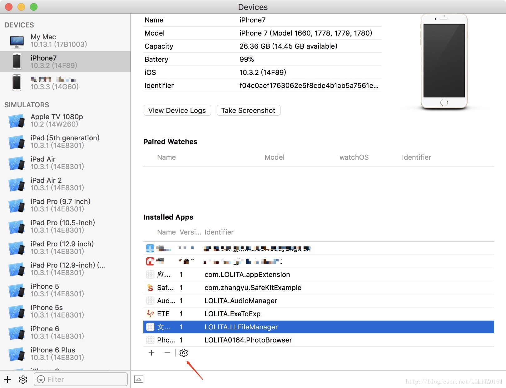
Task: Click the Apple TV 1080p simulator icon
Action: 17,121
